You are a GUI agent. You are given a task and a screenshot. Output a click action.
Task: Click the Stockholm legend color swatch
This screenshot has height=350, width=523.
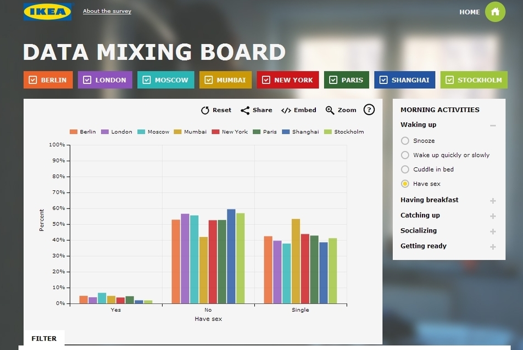[328, 132]
